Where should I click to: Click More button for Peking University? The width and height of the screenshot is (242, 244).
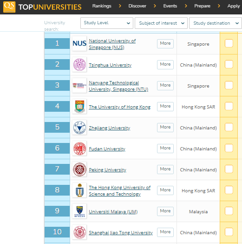(165, 169)
